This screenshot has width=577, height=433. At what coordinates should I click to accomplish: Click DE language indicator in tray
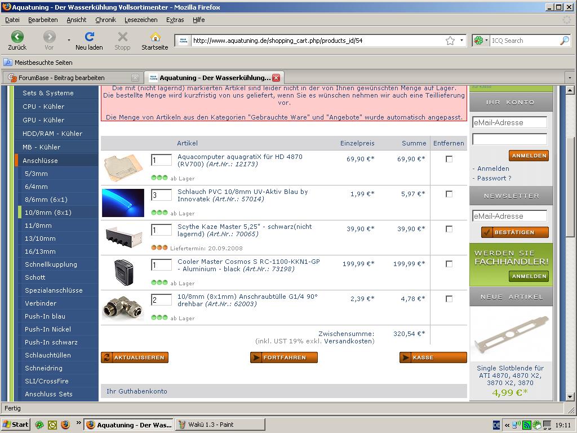(x=496, y=425)
